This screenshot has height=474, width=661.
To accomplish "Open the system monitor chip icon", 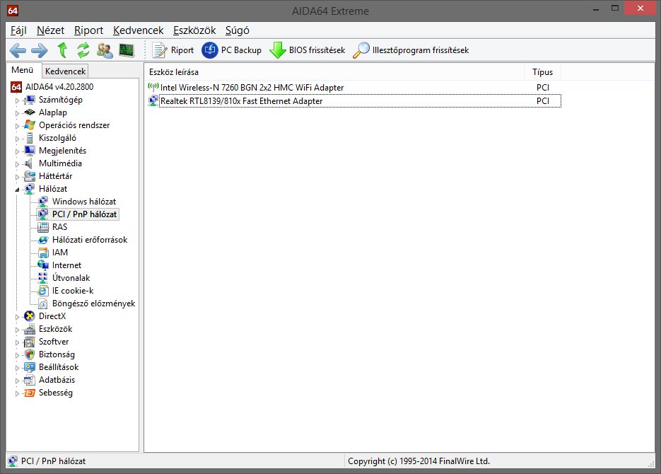I will [x=127, y=50].
